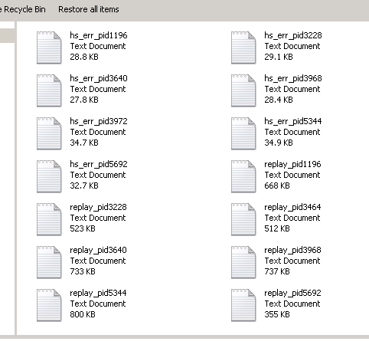Click the file name replay_pid1196
This screenshot has width=369, height=348.
(x=292, y=164)
